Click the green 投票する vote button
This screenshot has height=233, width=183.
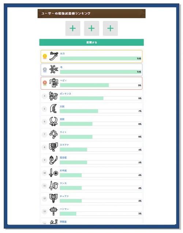(x=91, y=42)
